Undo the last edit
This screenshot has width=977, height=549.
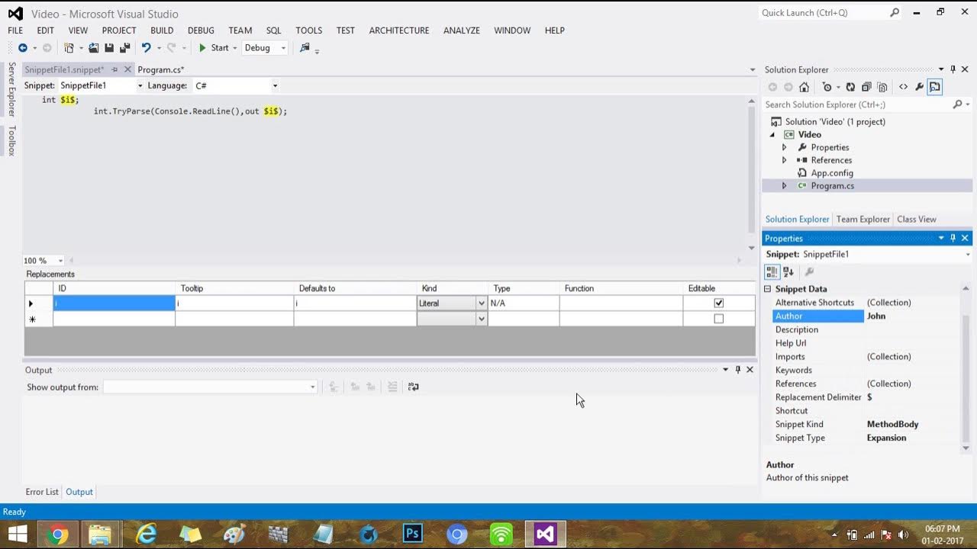tap(146, 48)
